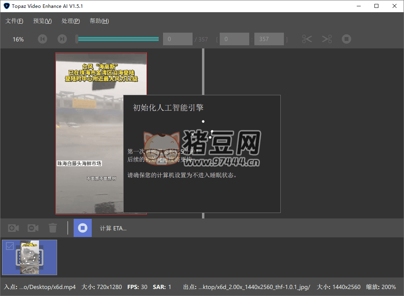Click the end frame field showing 357
The height and width of the screenshot is (296, 404).
tap(269, 39)
